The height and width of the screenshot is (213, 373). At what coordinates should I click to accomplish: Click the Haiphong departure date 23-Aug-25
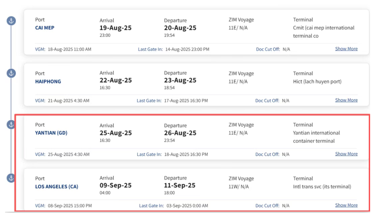180,80
